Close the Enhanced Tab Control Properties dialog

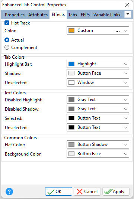pos(127,5)
